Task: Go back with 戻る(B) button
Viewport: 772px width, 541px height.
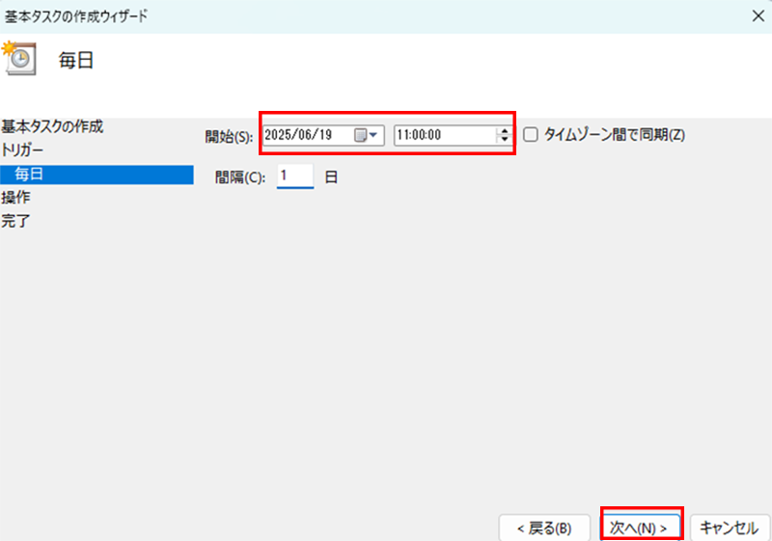Action: click(x=544, y=528)
